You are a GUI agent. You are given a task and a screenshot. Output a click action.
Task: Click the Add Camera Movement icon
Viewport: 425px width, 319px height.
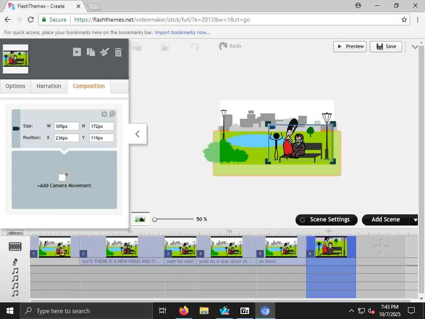pos(63,177)
